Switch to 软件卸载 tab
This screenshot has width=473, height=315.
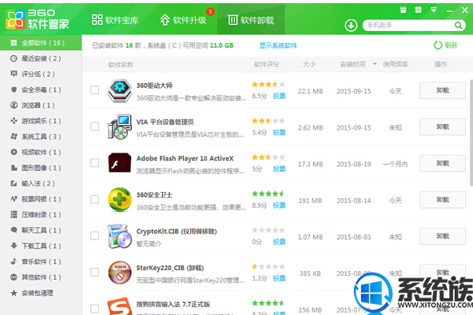[251, 20]
